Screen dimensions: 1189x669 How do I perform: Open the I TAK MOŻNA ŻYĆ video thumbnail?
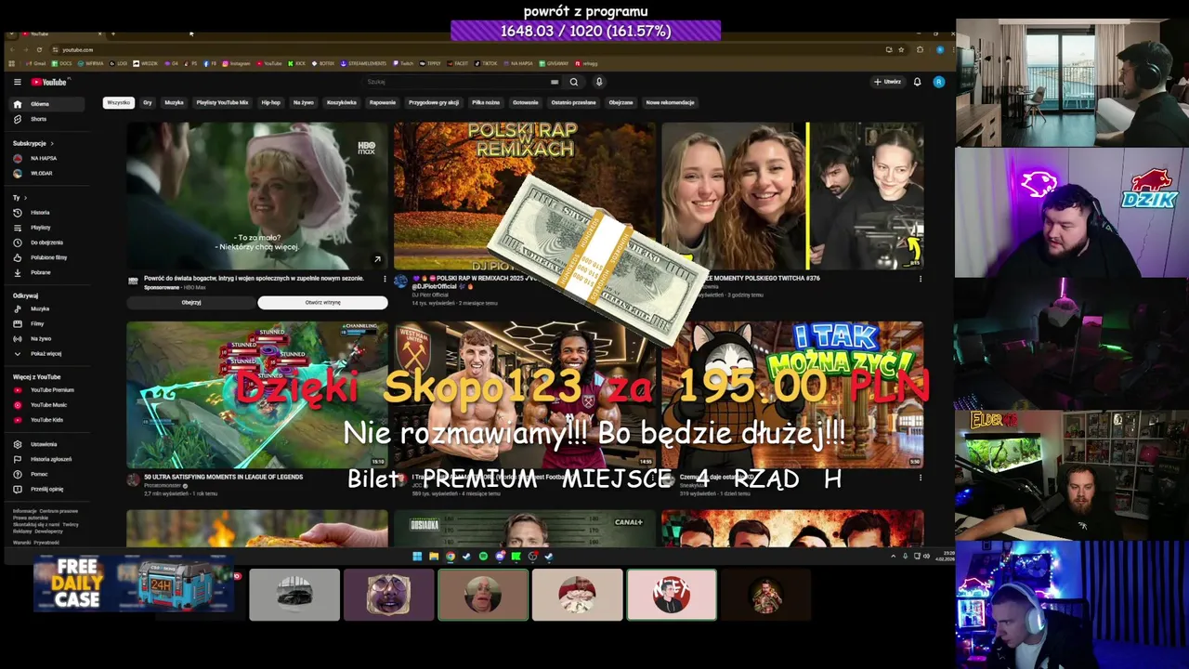pos(792,395)
